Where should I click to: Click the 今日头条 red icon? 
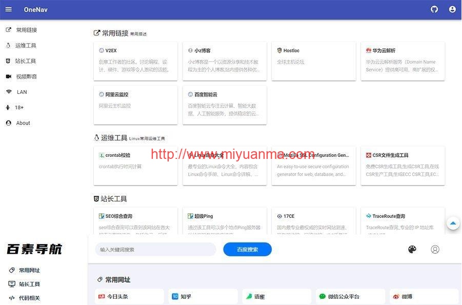[102, 296]
